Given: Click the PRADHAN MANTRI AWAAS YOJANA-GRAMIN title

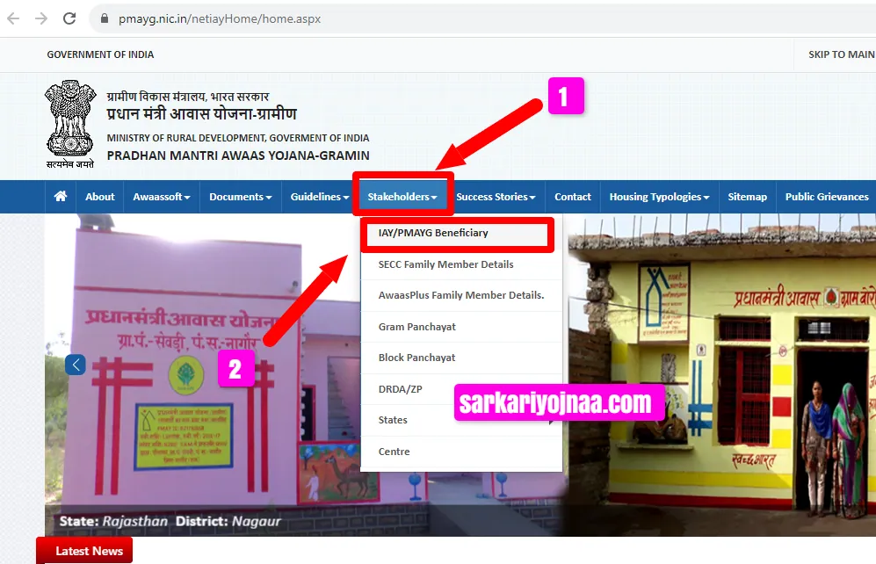Looking at the screenshot, I should (238, 155).
